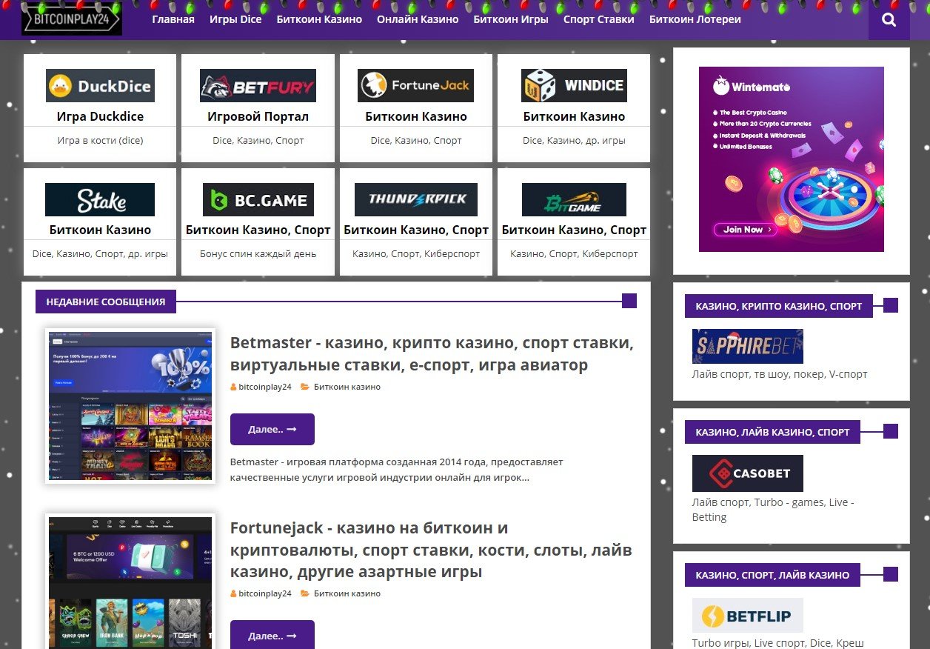Viewport: 930px width, 649px height.
Task: Open the Windice logo card
Action: pyautogui.click(x=574, y=85)
